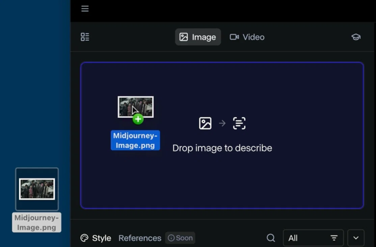Click the picture icon in drop zone

205,123
